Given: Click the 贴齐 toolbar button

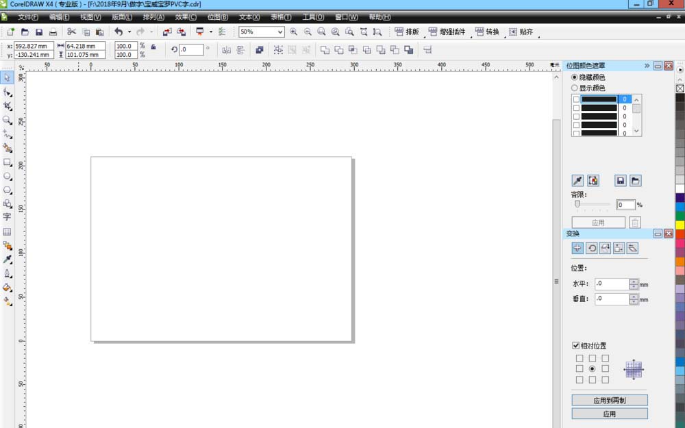Looking at the screenshot, I should pyautogui.click(x=521, y=32).
